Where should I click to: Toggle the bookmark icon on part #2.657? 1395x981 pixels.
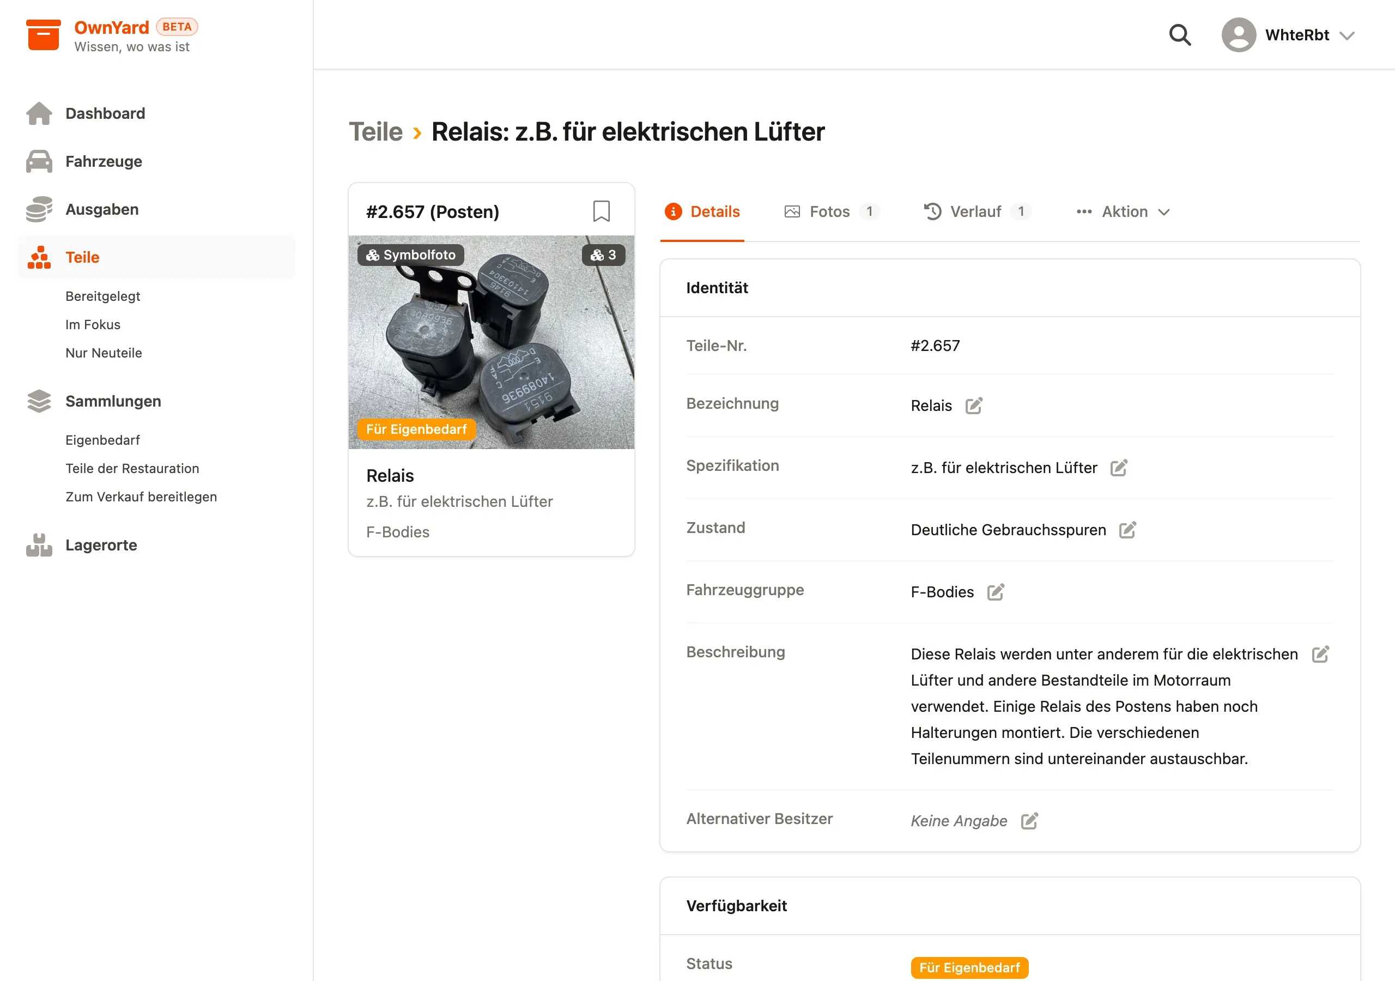point(601,211)
